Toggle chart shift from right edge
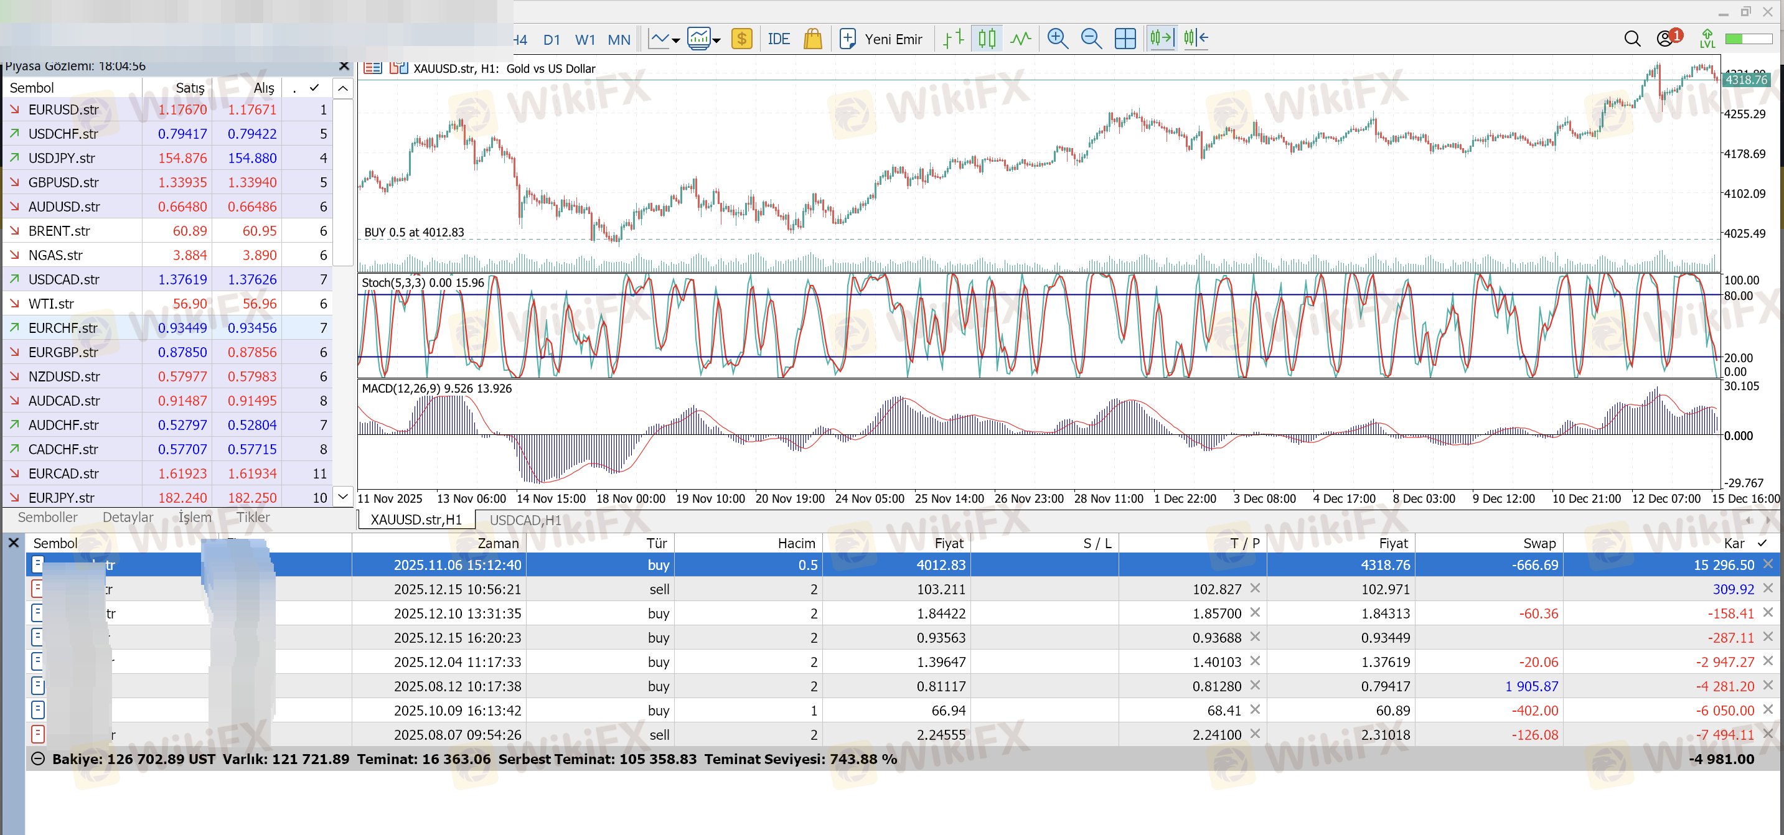The width and height of the screenshot is (1784, 835). pyautogui.click(x=1196, y=39)
